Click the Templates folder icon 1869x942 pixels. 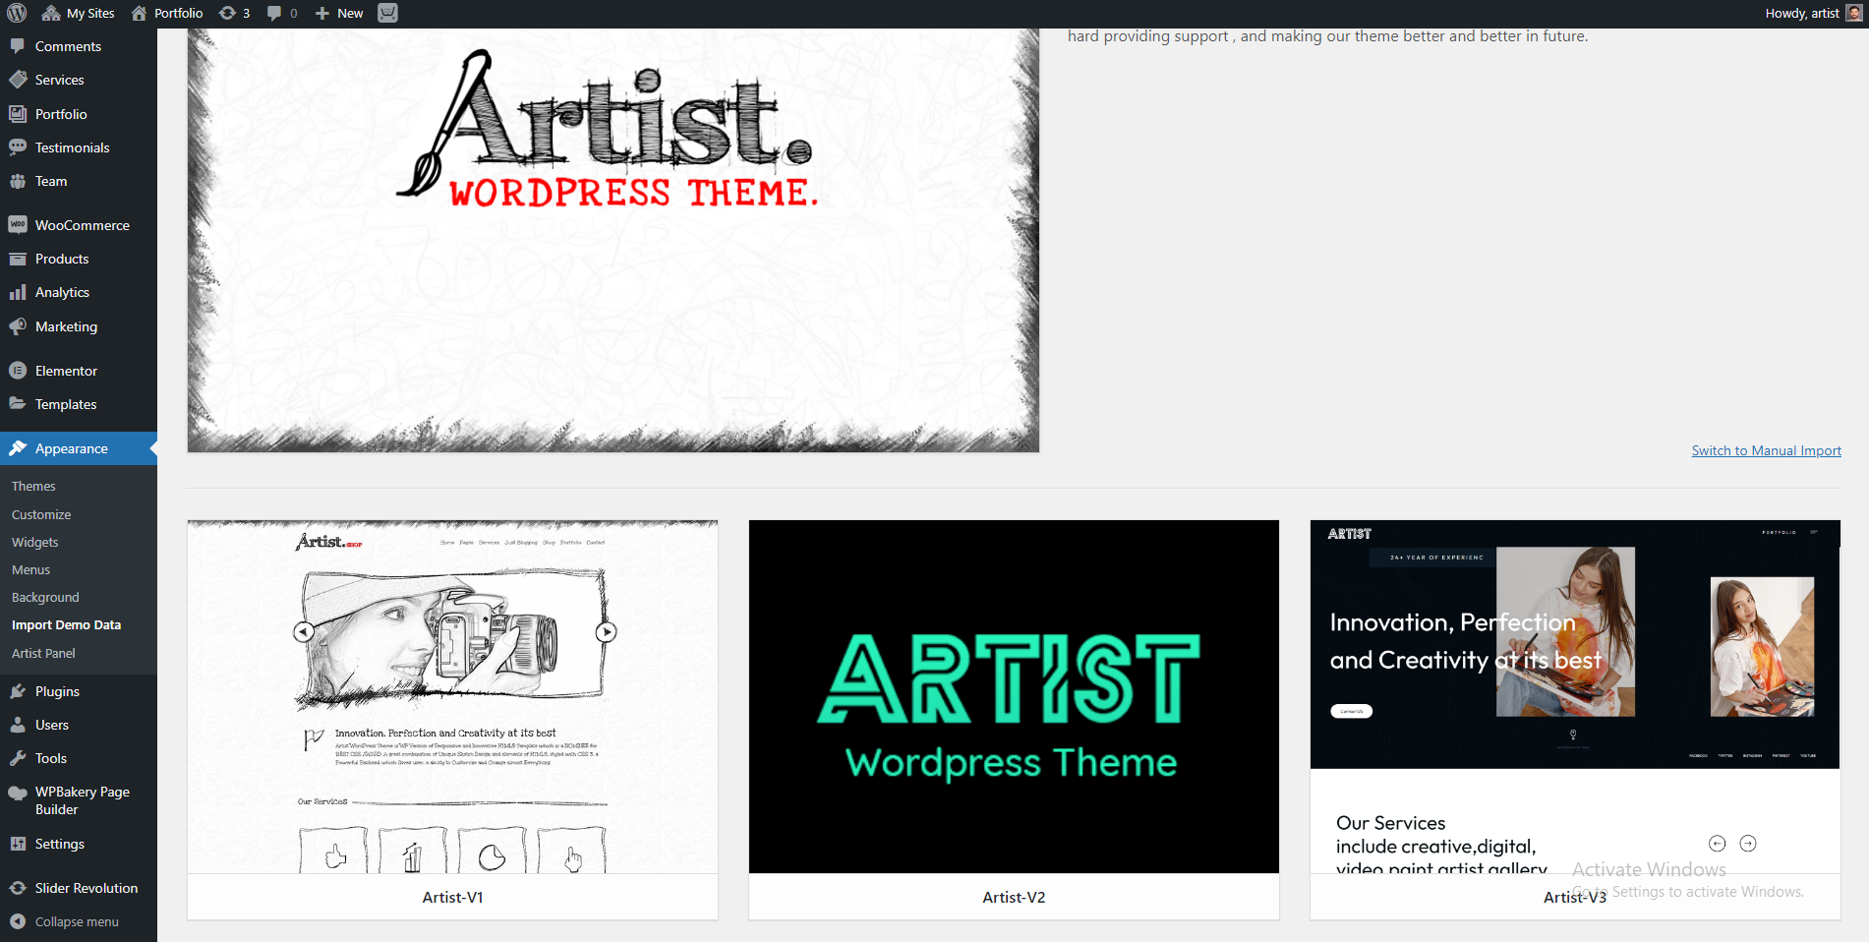tap(18, 404)
